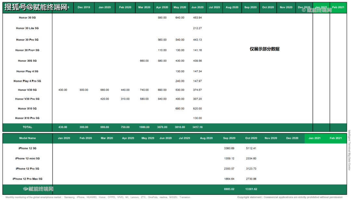This screenshot has height=200, width=351.
Task: Click the TOTAL label in the Honor table
Action: pos(27,127)
